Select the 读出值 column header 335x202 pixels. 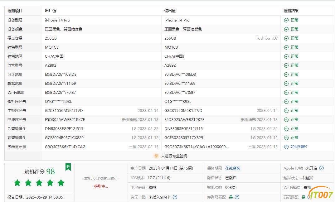170,11
